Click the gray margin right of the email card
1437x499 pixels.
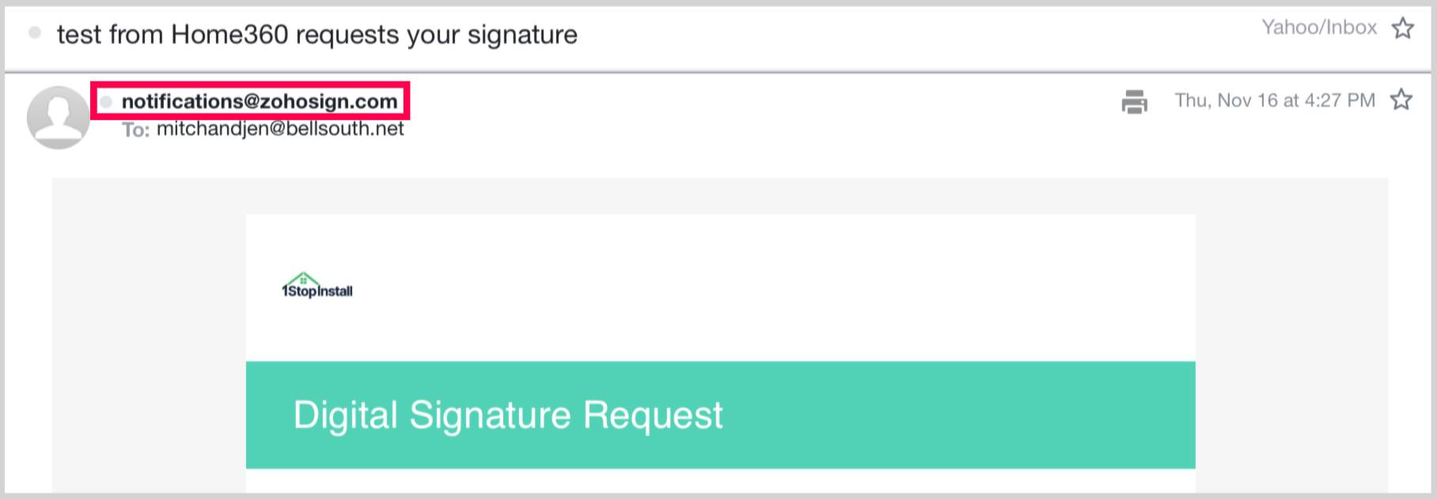(x=1291, y=332)
